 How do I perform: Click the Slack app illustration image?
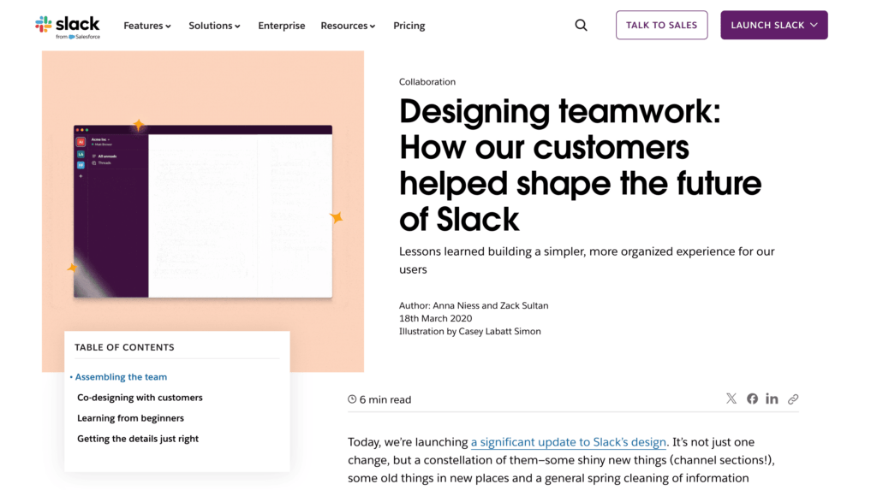pos(203,211)
